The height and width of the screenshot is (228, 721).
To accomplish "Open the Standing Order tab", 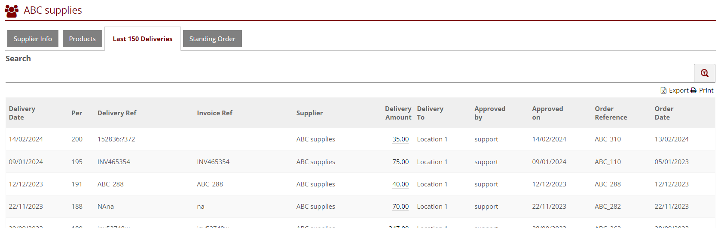I will (x=212, y=39).
